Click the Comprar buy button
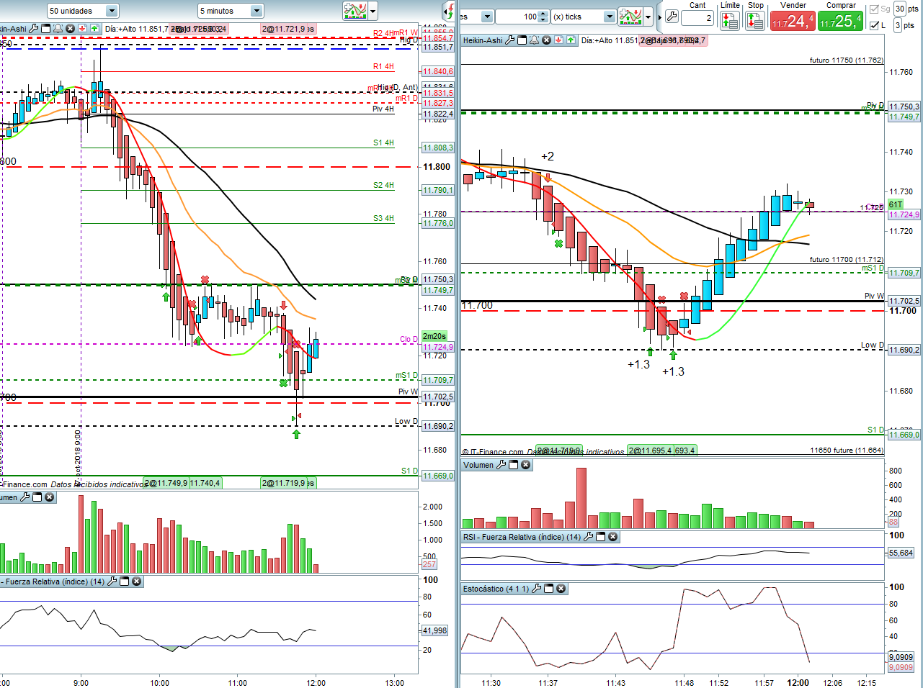Screen dimensions: 923x688 [841, 21]
